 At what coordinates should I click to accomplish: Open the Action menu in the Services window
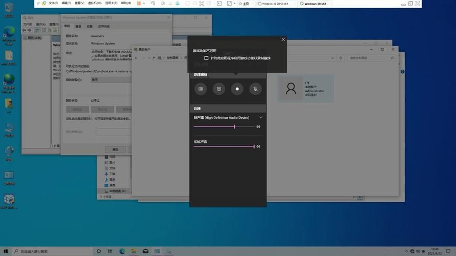[41, 25]
